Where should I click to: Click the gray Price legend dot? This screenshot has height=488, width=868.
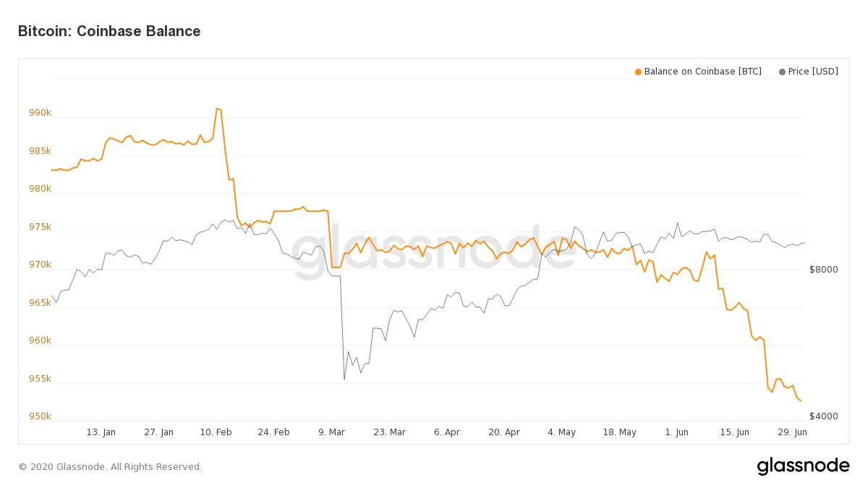[x=782, y=72]
